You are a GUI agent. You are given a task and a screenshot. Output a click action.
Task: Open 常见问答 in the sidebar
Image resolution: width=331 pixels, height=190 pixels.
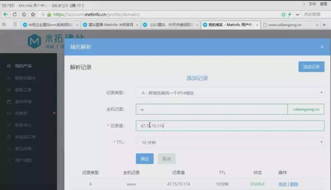point(23,149)
